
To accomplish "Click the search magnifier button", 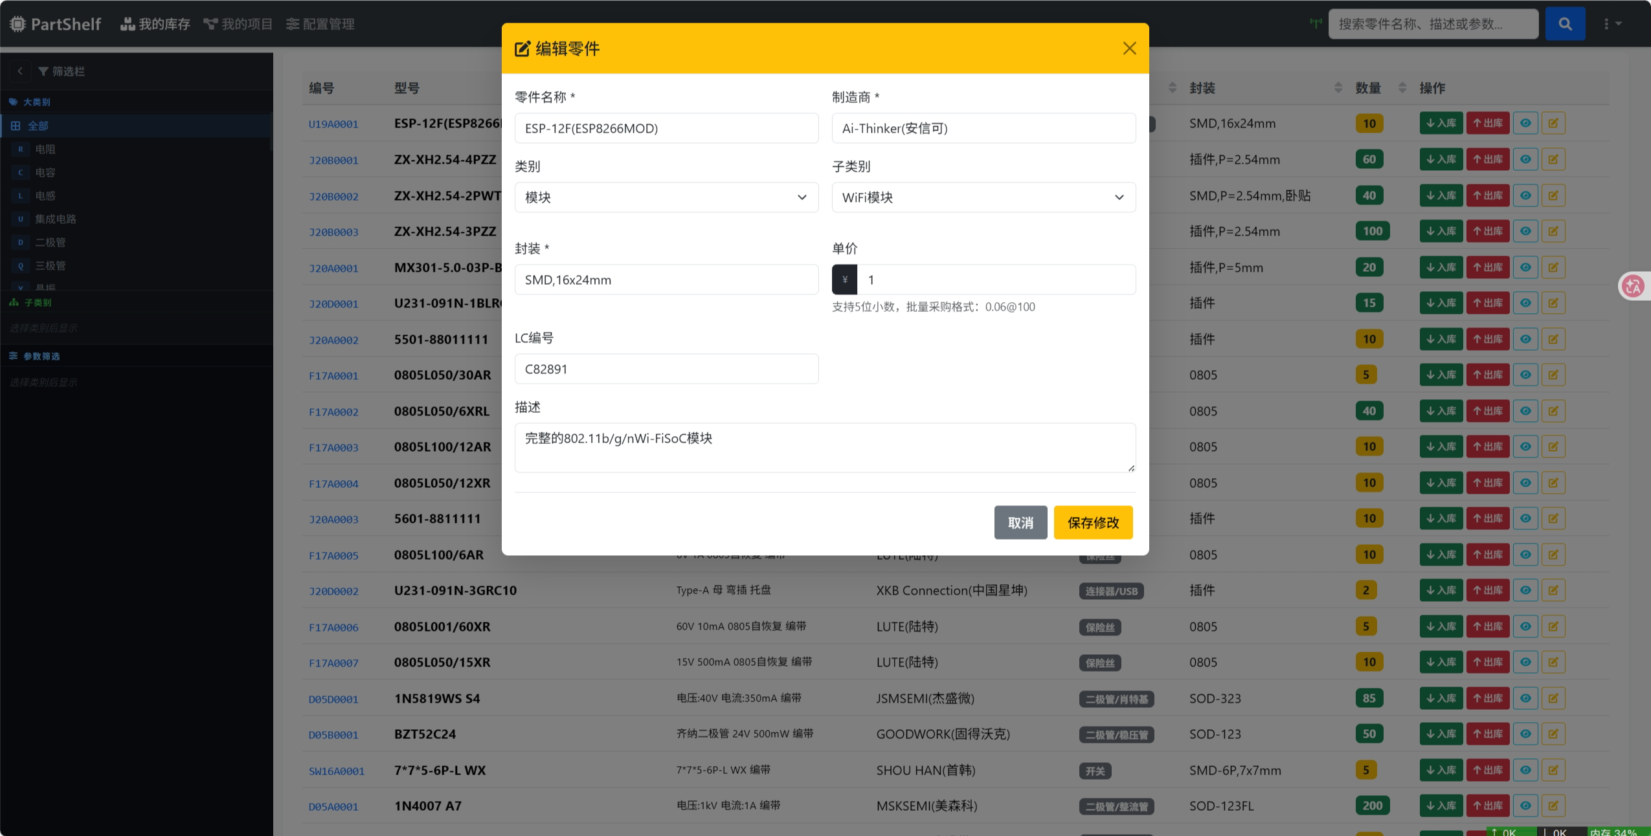I will [1565, 24].
